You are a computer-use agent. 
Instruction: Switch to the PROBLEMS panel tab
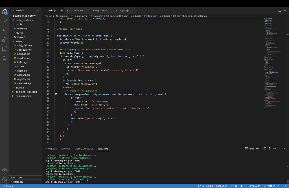pyautogui.click(x=51, y=149)
